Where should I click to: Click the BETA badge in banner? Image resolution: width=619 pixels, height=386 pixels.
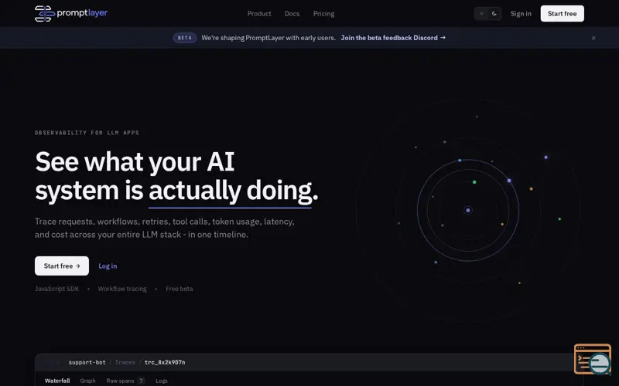pyautogui.click(x=184, y=38)
